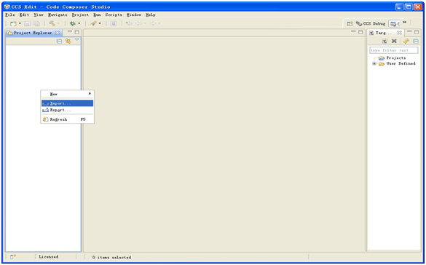This screenshot has width=426, height=265.
Task: Maximize the editor area
Action: pyautogui.click(x=360, y=32)
